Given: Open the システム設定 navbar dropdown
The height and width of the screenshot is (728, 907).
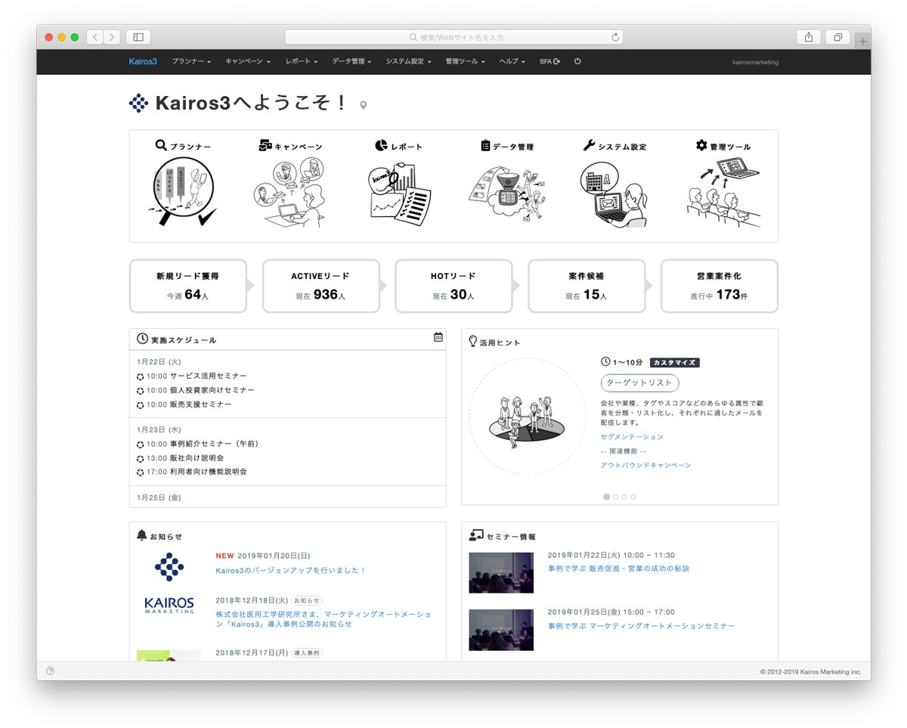Looking at the screenshot, I should (408, 62).
